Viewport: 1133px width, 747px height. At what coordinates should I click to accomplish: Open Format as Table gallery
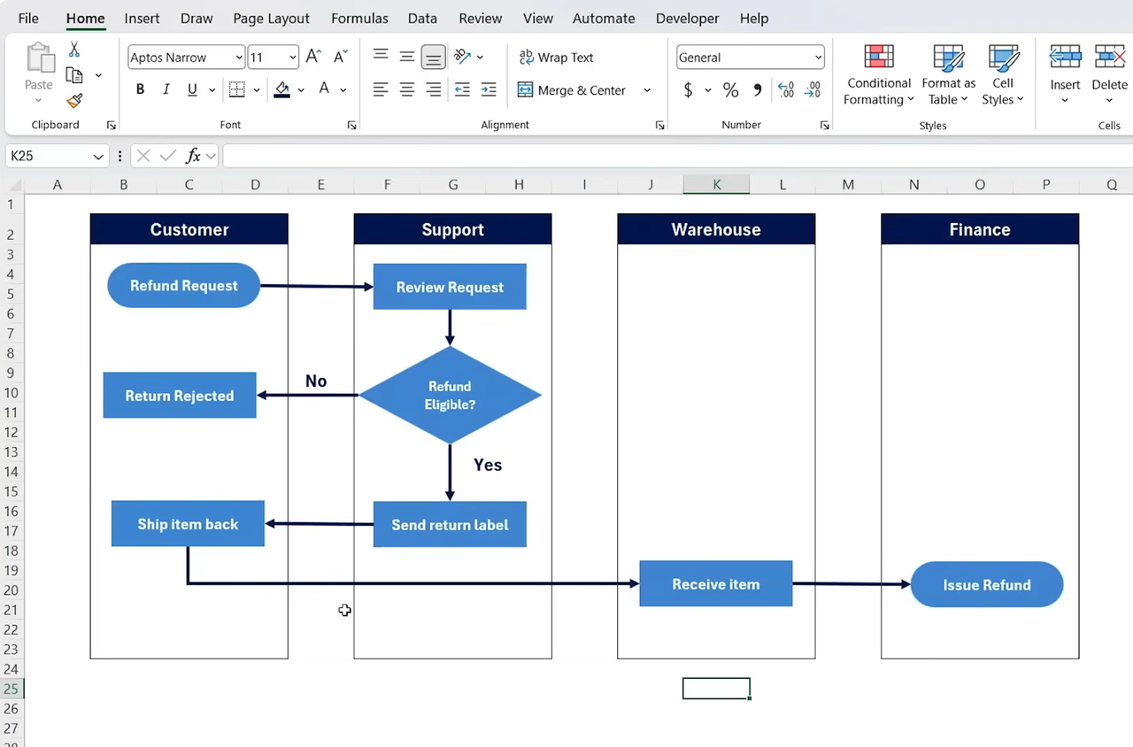948,75
